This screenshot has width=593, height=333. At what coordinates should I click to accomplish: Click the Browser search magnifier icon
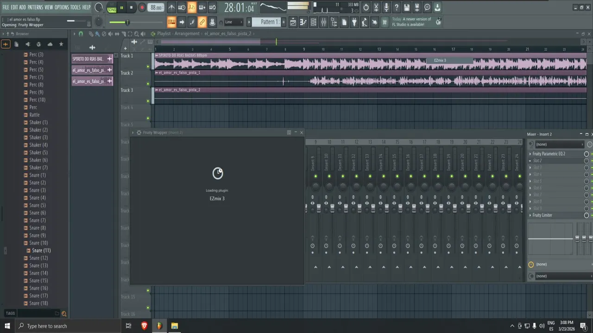(64, 314)
